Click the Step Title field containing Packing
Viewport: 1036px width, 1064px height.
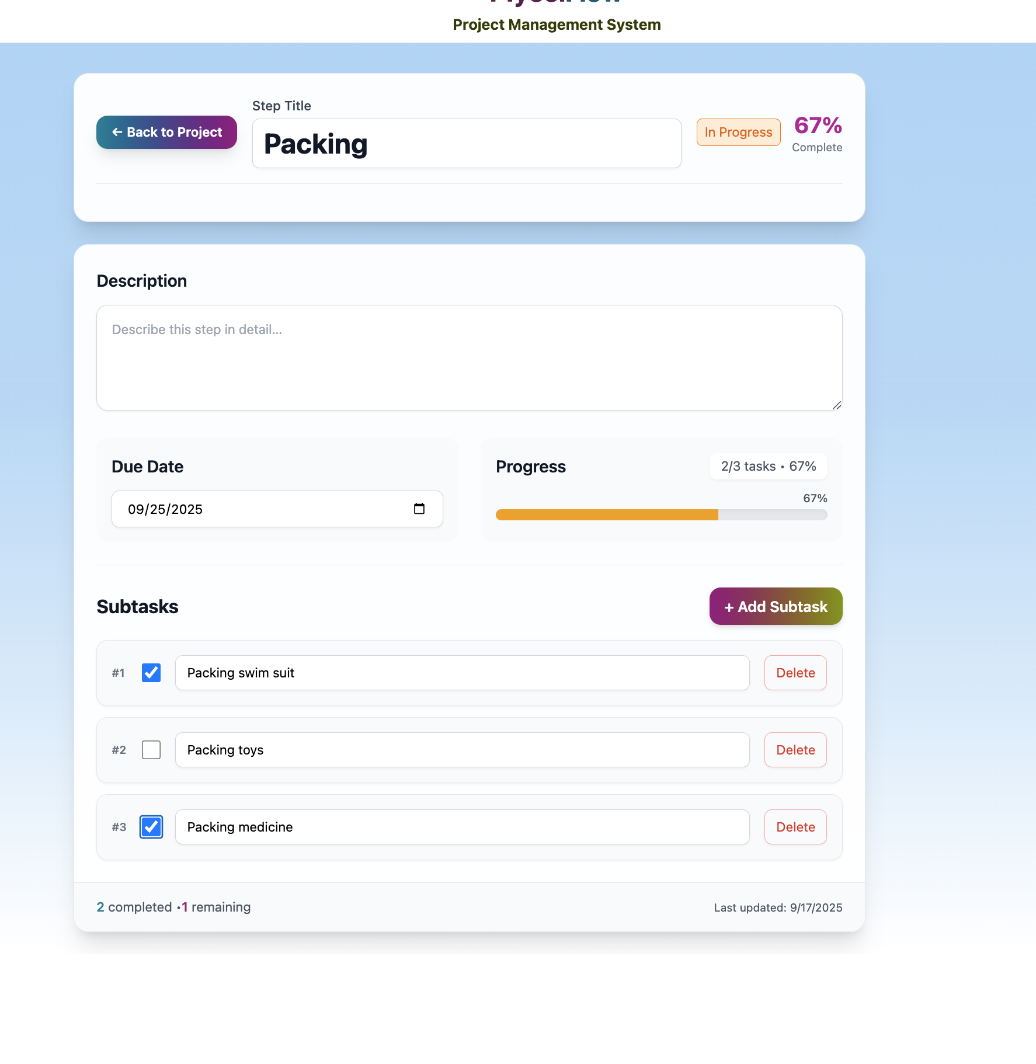466,144
